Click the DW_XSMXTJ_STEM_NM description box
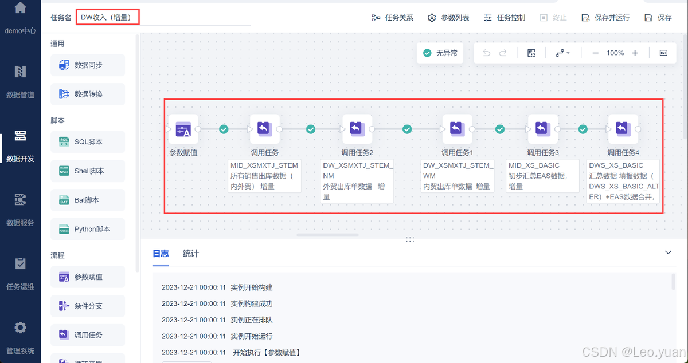The image size is (688, 363). pos(357,181)
